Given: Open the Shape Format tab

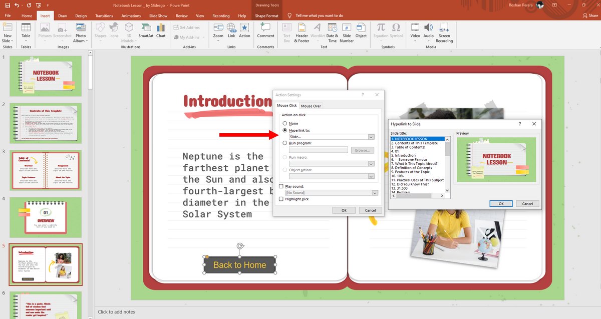Looking at the screenshot, I should click(x=266, y=16).
